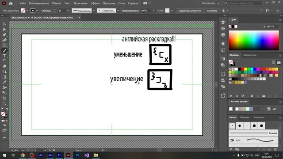Switch to Библиотеки tab
The height and width of the screenshot is (159, 283).
pyautogui.click(x=250, y=55)
